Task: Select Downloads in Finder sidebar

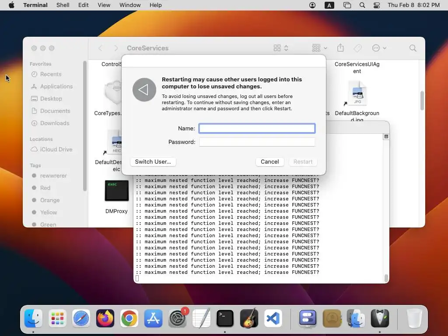Action: pyautogui.click(x=55, y=123)
